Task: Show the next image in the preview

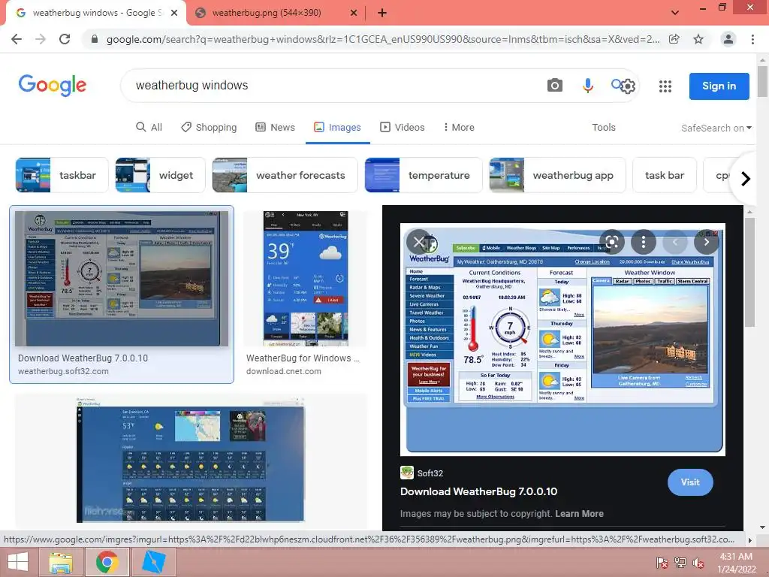Action: (706, 241)
